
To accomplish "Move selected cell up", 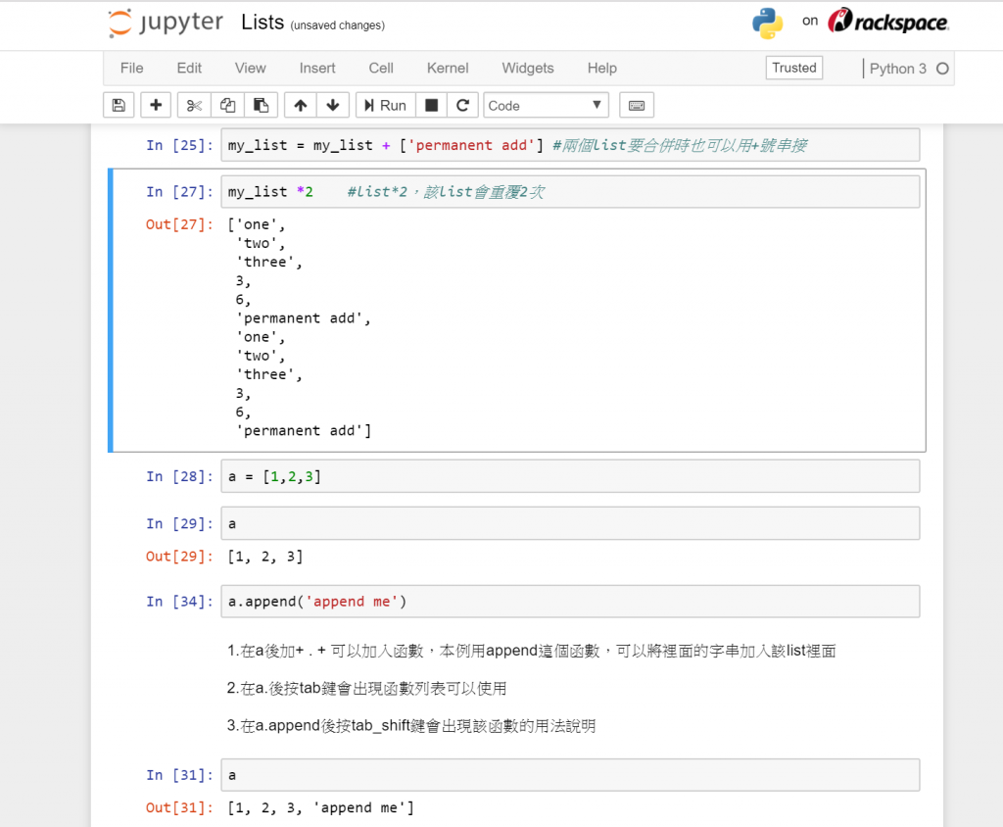I will 301,106.
